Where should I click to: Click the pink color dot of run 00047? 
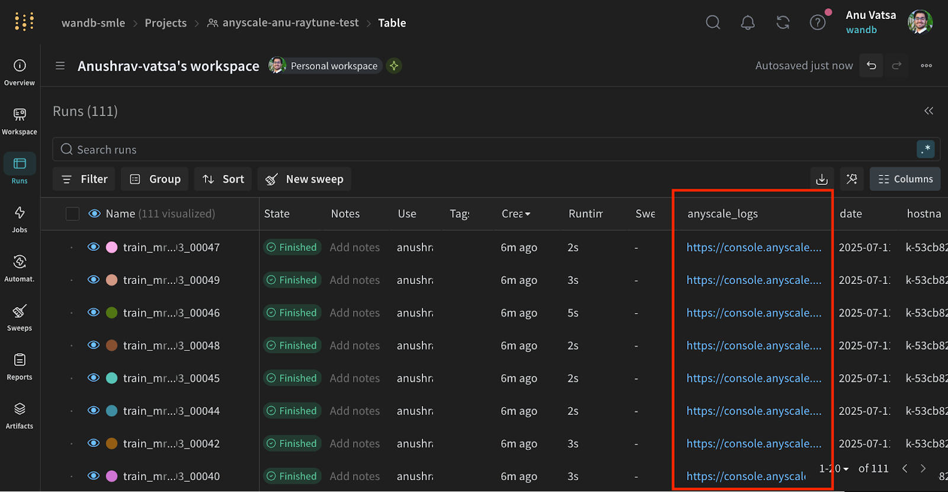click(x=111, y=247)
